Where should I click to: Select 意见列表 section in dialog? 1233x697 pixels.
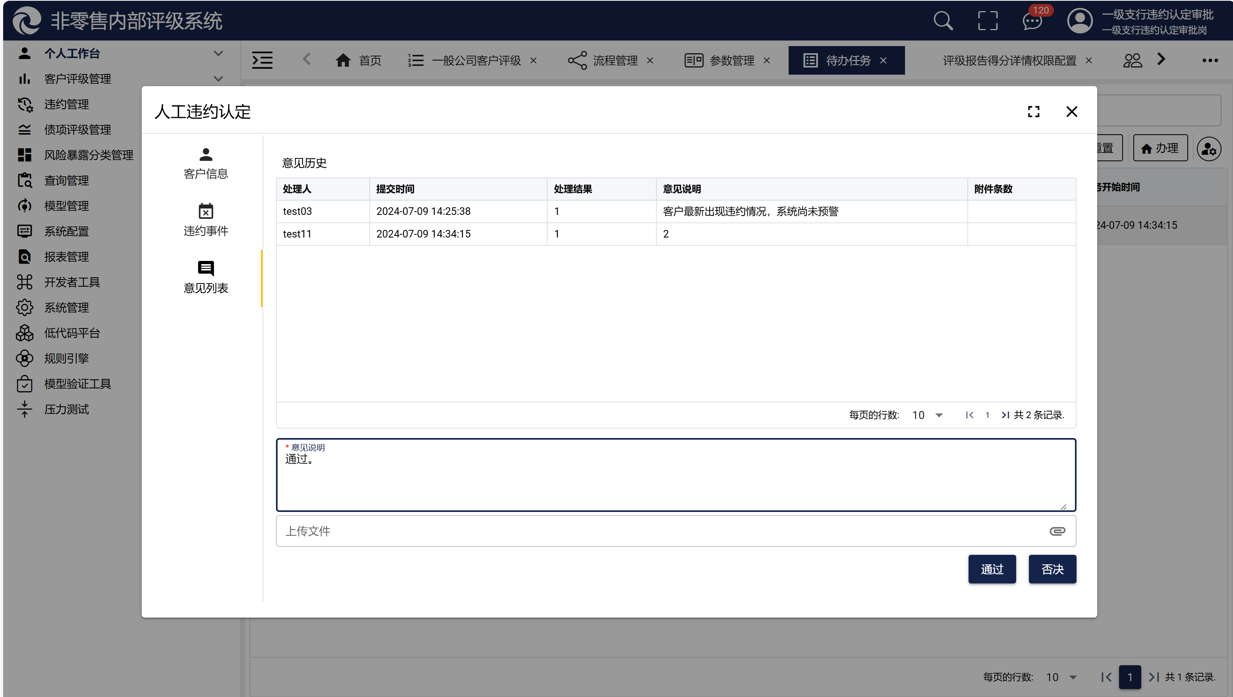206,278
